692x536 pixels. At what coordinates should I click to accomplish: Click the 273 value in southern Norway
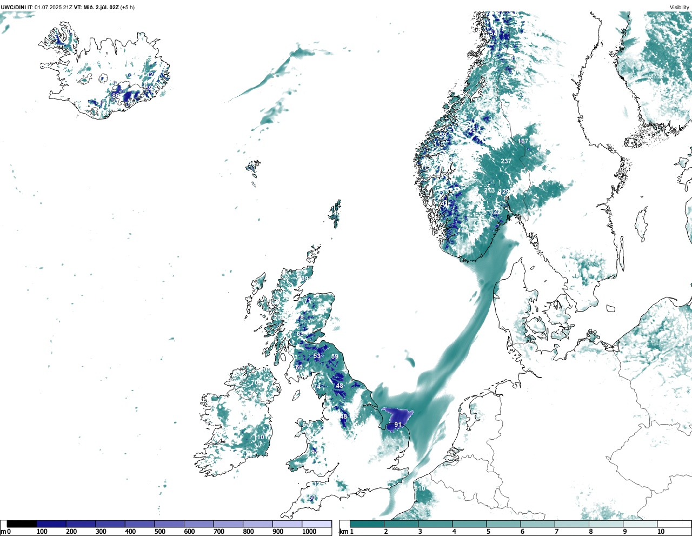pos(489,190)
